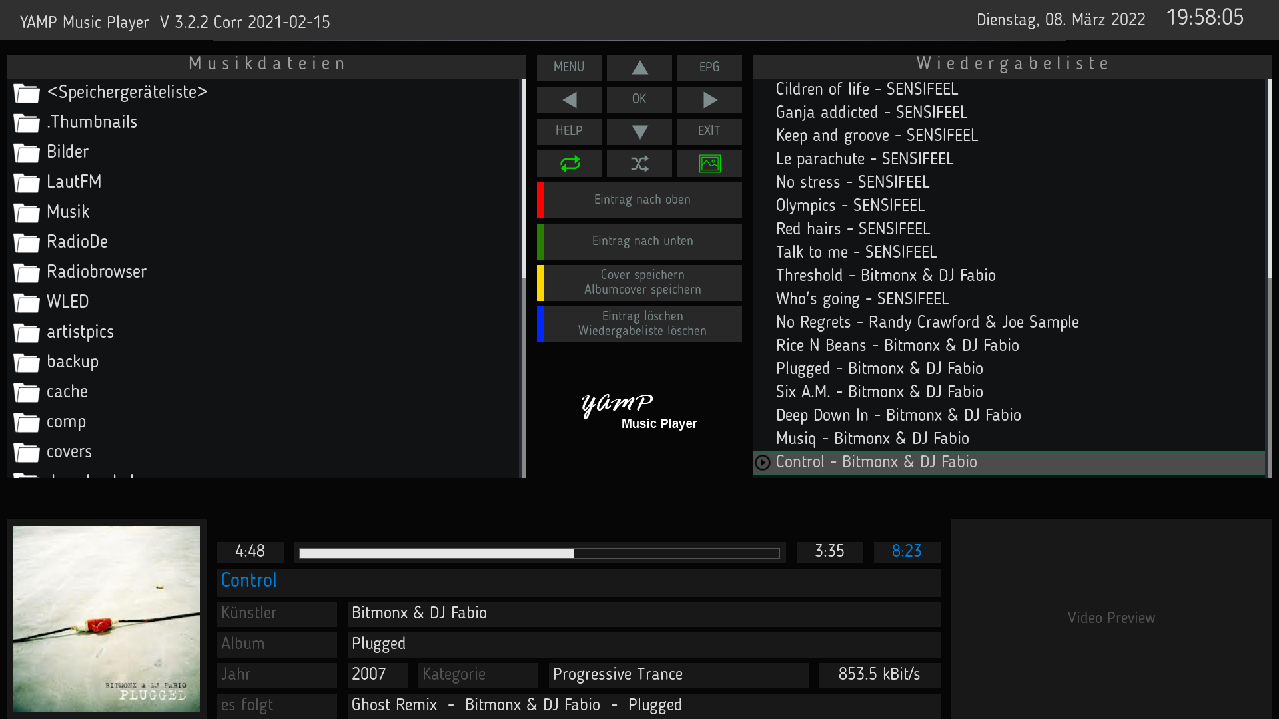Click the elapsed time 4:48

[250, 552]
